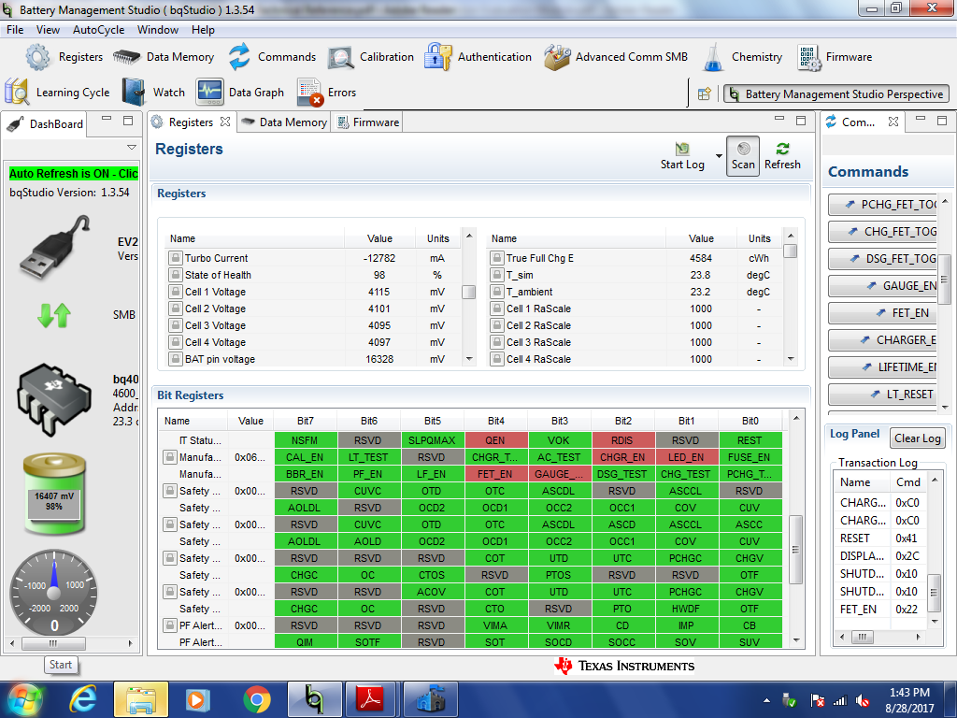Click the bq40 chip icon in DashBoard
Viewport: 957px width, 718px height.
coord(55,399)
